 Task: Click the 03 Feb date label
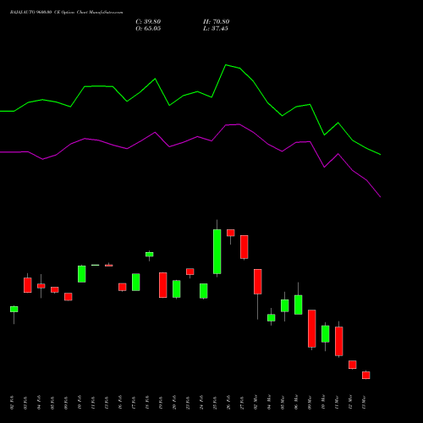[25, 403]
